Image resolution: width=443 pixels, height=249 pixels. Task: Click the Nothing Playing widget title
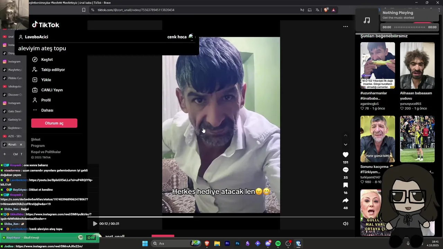398,13
